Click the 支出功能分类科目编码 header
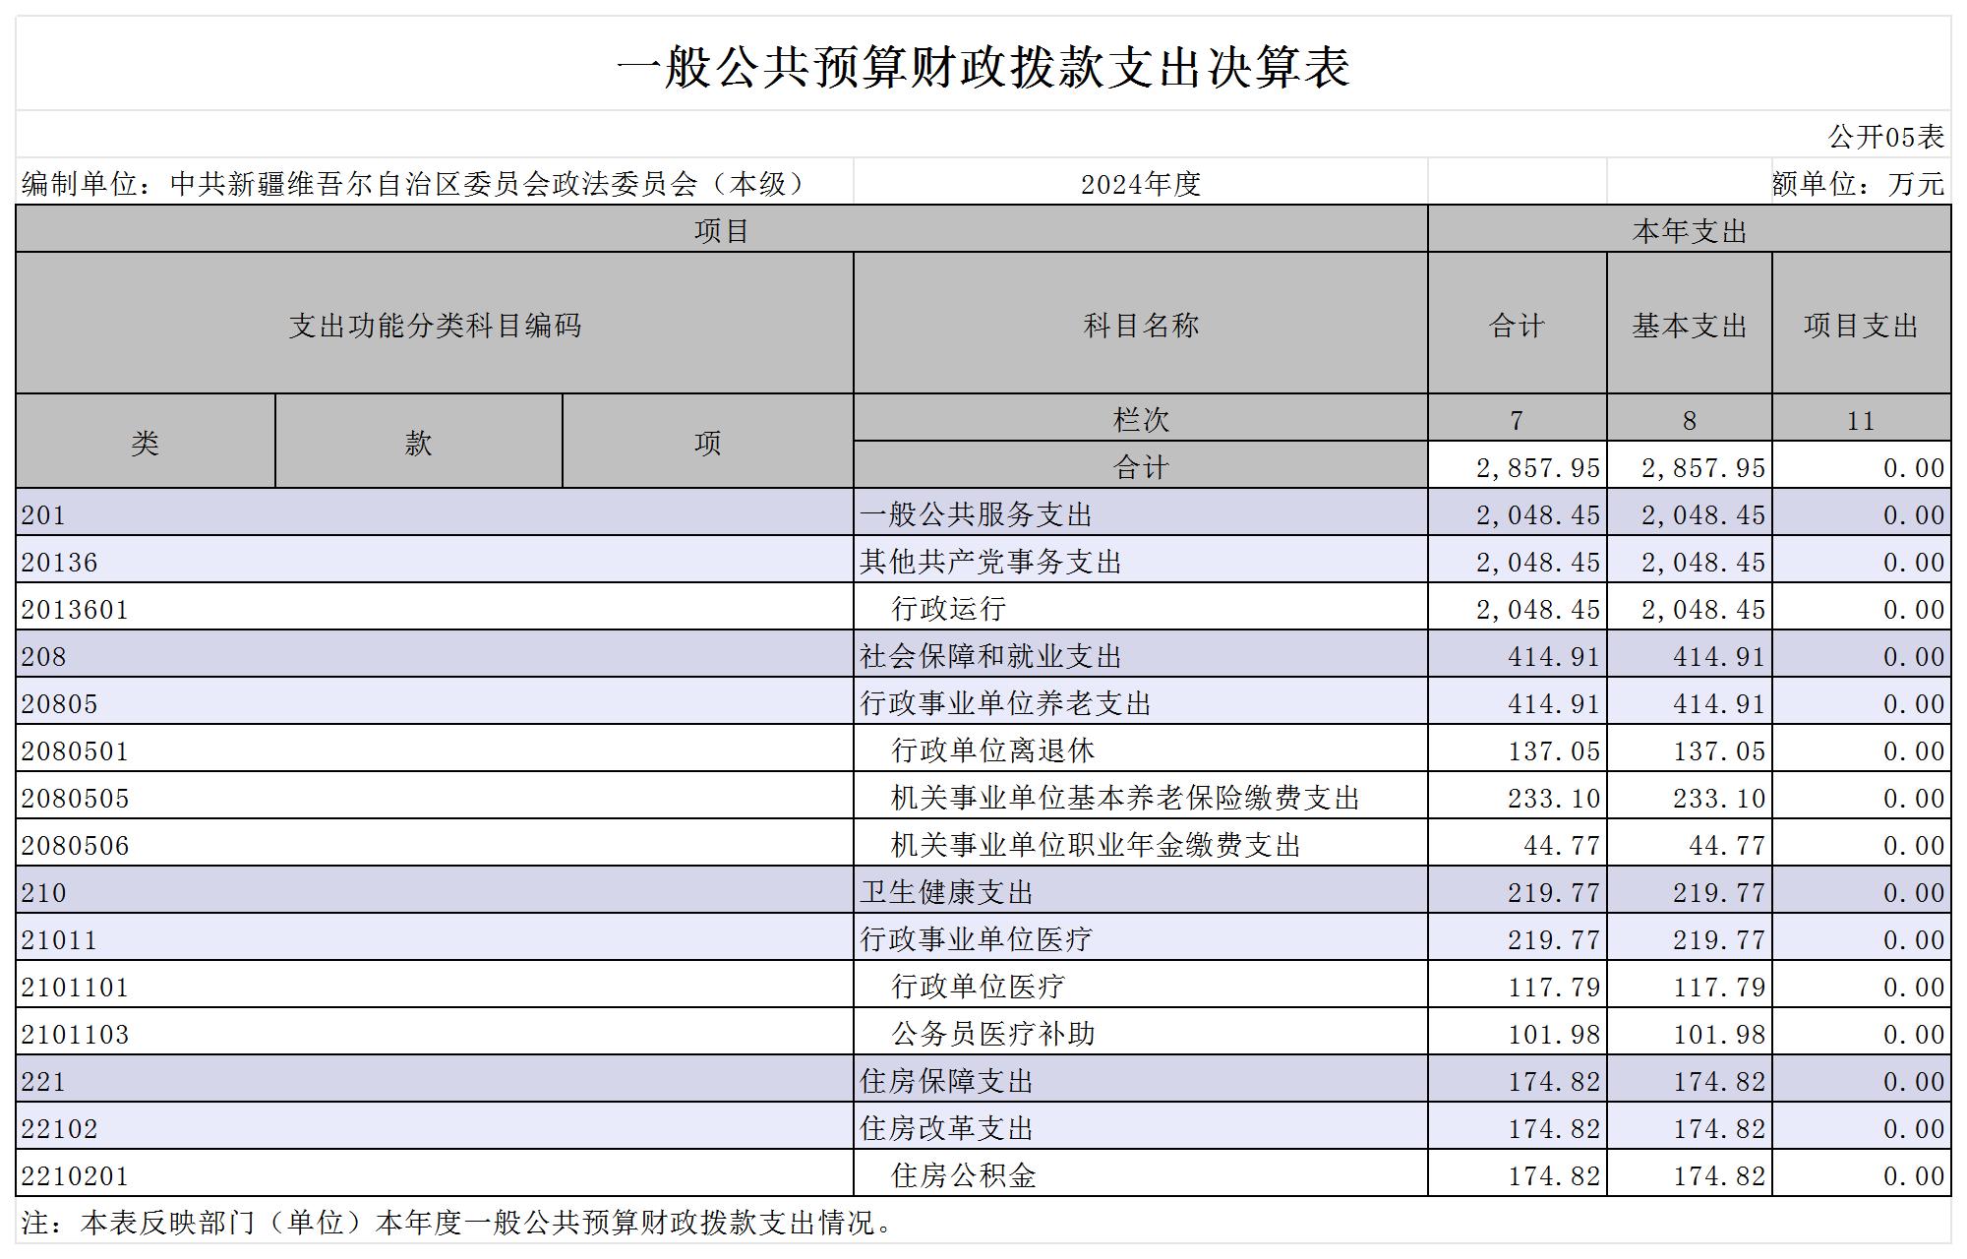 click(434, 326)
